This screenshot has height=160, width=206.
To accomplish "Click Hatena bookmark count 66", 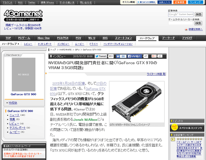I will [123, 56].
